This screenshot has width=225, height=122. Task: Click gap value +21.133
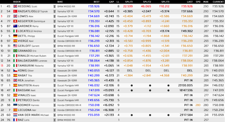109,115
